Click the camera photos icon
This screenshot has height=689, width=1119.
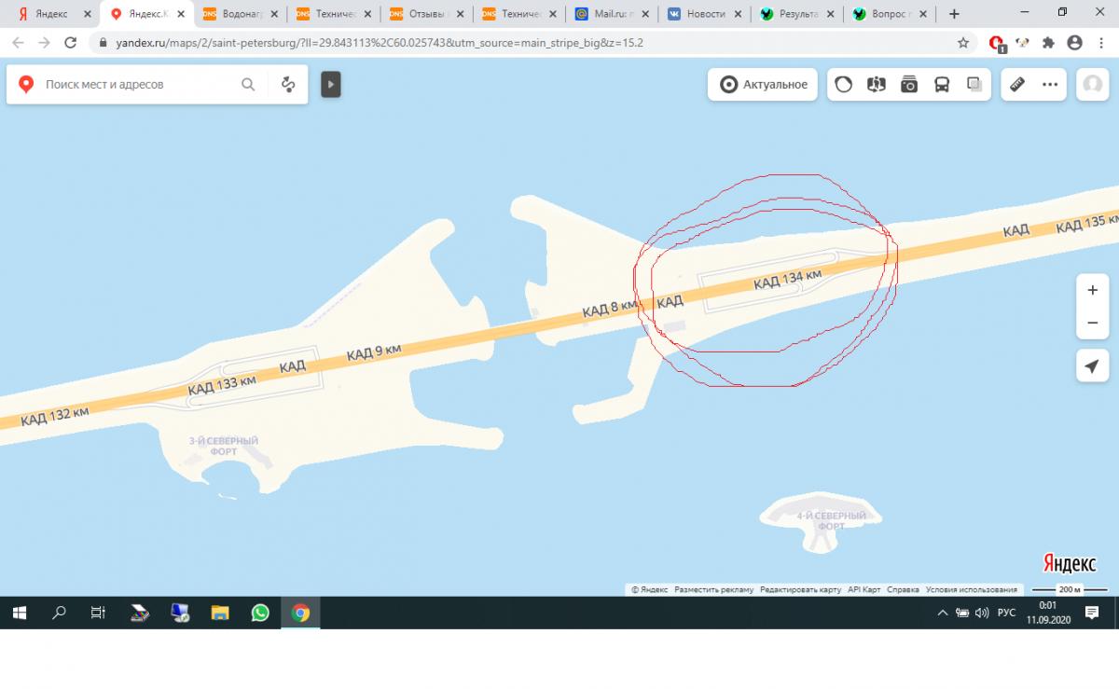click(x=909, y=85)
